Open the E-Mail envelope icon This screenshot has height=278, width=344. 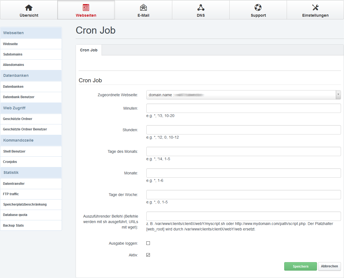pos(143,8)
